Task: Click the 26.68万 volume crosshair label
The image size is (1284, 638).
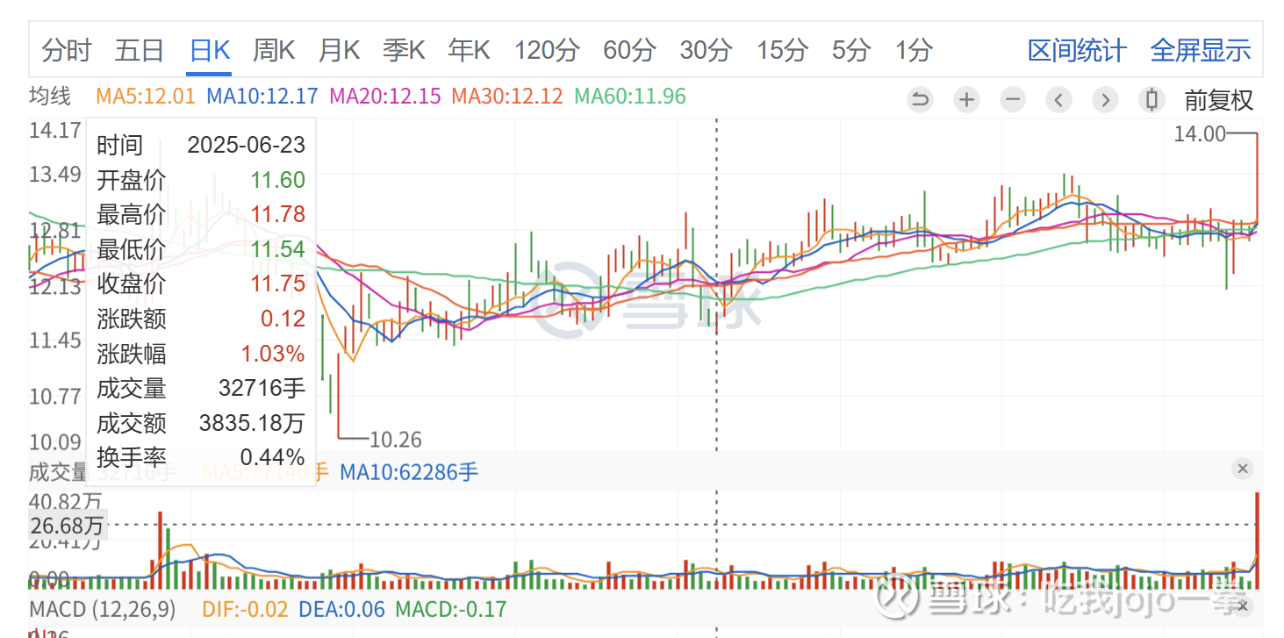Action: point(66,526)
